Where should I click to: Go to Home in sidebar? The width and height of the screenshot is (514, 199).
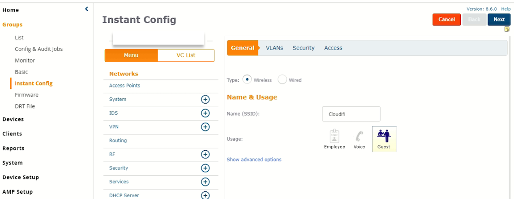[x=11, y=10]
